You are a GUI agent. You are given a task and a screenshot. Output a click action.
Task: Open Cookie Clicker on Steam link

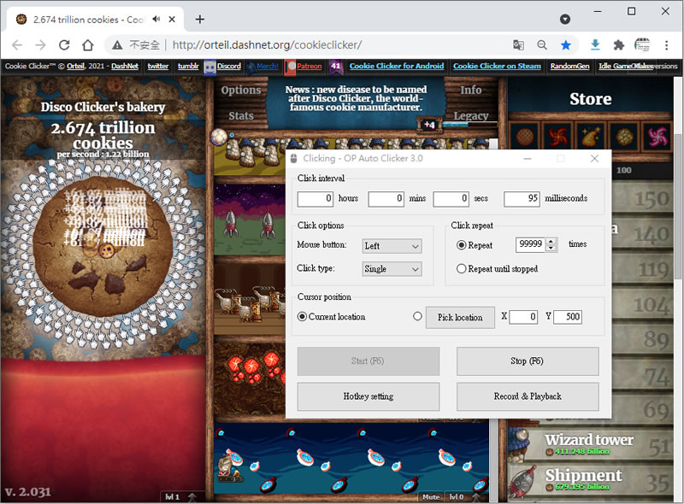click(497, 67)
